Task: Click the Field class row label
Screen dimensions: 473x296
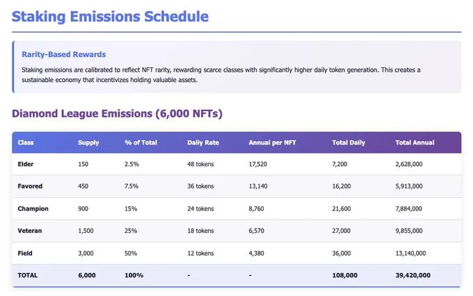Action: point(25,253)
